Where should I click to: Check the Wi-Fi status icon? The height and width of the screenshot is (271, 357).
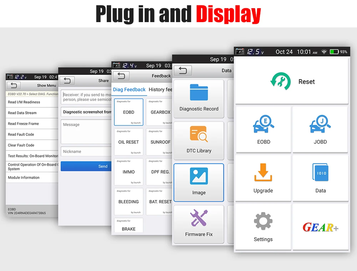[324, 52]
